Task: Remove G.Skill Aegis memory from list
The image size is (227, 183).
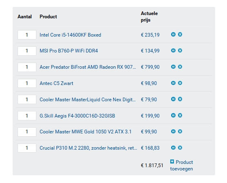Action: pyautogui.click(x=180, y=115)
